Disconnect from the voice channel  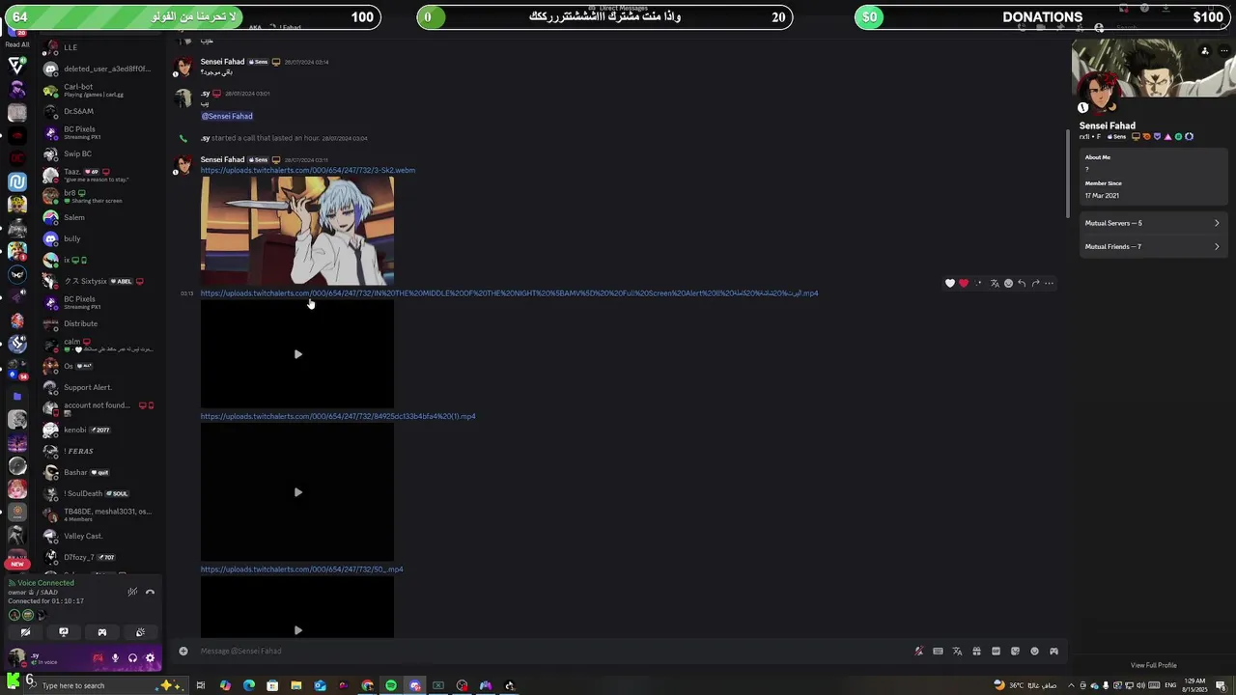coord(150,592)
